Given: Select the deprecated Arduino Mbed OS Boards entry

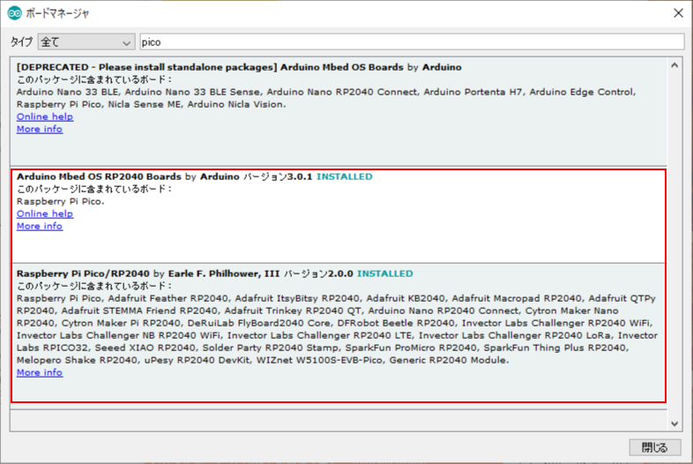Looking at the screenshot, I should click(x=339, y=112).
